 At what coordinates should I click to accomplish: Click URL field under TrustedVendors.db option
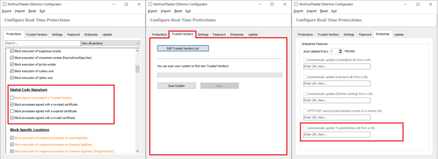(x=337, y=134)
